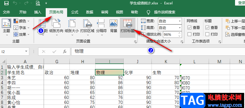Open the 颜色 theme colors dropdown

click(x=21, y=21)
